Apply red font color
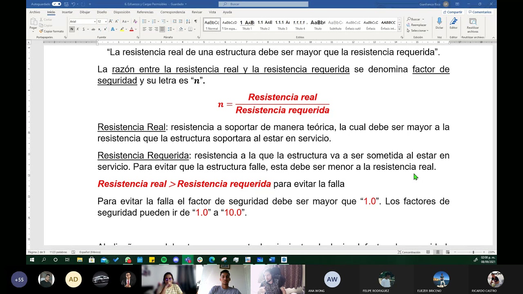The height and width of the screenshot is (294, 523). pyautogui.click(x=132, y=29)
